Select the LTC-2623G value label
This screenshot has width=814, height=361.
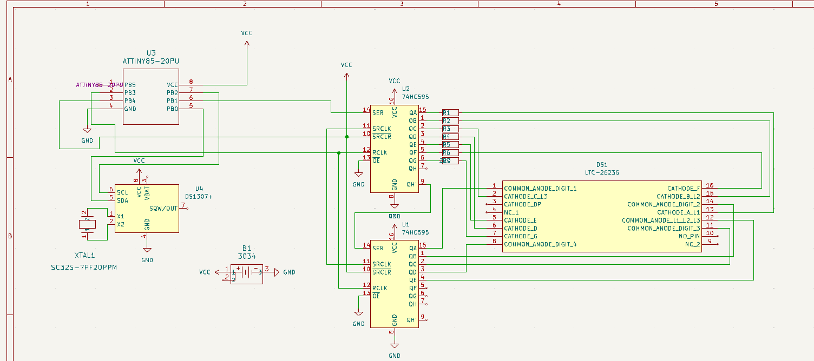[602, 172]
